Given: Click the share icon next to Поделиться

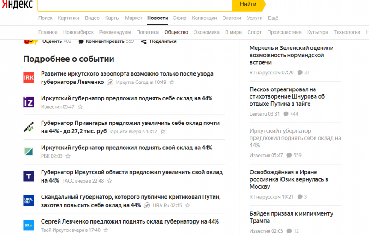Looking at the screenshot, I should [144, 41].
